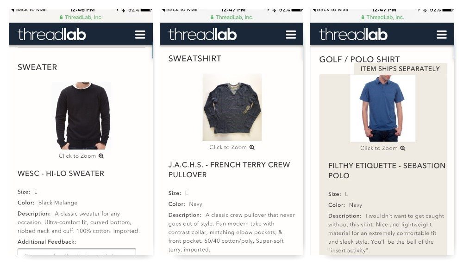Open the navy French Terry pullover photo

[x=232, y=107]
